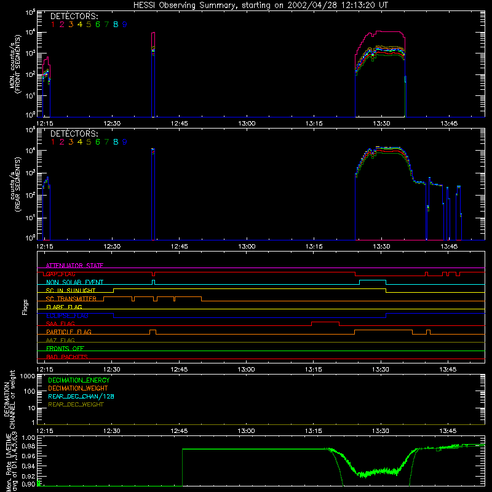This screenshot has height=492, width=492.
Task: Click 13:45 tick label under rear segments plot
Action: (449, 247)
